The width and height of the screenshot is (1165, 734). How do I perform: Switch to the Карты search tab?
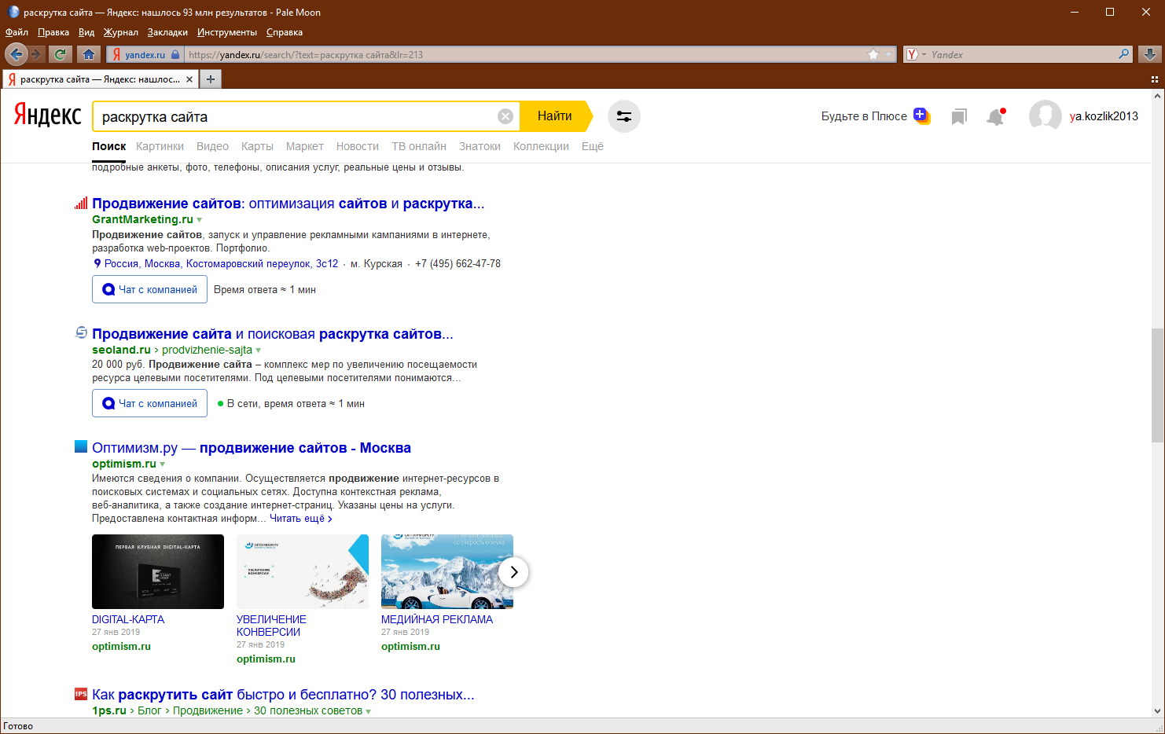pyautogui.click(x=257, y=146)
